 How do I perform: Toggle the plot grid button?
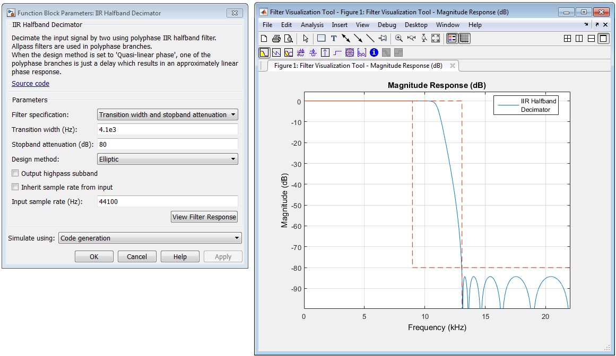click(x=464, y=39)
